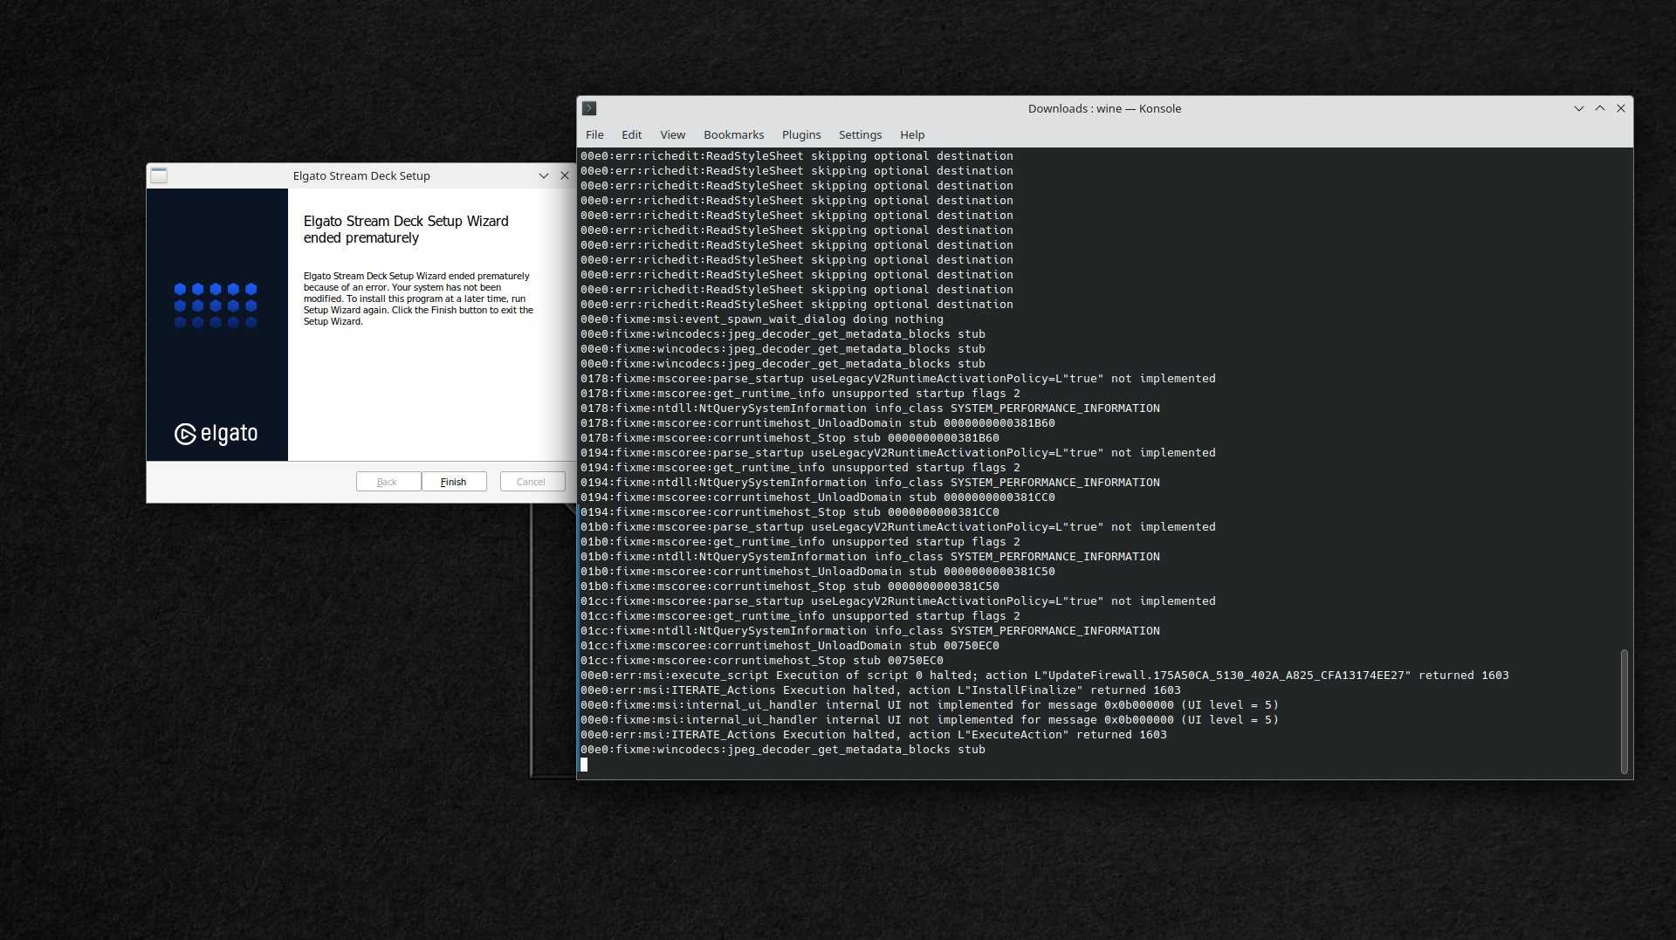Close the Konsole window
This screenshot has width=1676, height=940.
(1621, 108)
